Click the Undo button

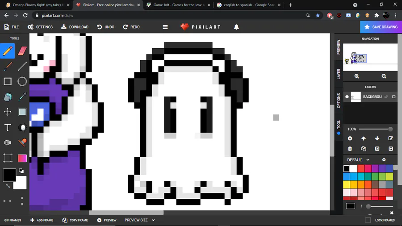click(x=105, y=27)
